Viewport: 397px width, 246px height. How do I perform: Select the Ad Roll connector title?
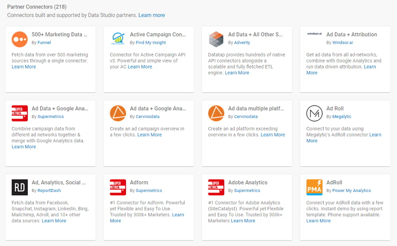pos(334,108)
